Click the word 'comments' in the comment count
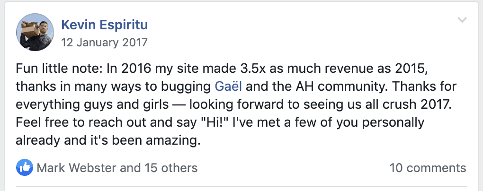Screen dimensions: 483x191 [435, 167]
